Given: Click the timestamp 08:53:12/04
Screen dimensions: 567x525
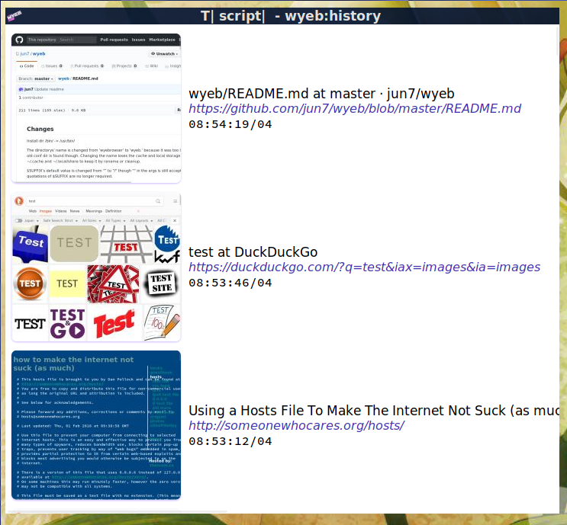Looking at the screenshot, I should (230, 442).
